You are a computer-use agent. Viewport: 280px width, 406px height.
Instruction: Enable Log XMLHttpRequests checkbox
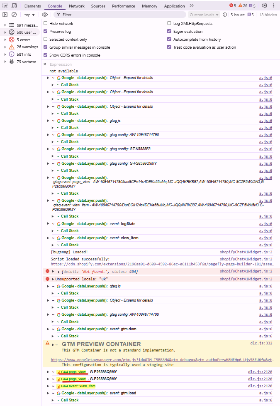click(x=169, y=23)
